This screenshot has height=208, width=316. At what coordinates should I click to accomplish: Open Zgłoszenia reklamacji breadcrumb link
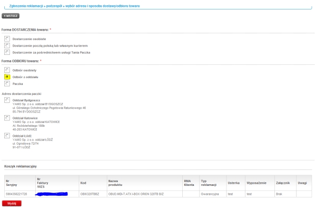26,6
